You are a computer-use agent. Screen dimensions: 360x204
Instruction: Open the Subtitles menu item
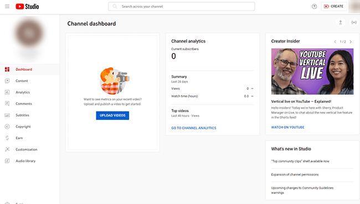point(29,115)
